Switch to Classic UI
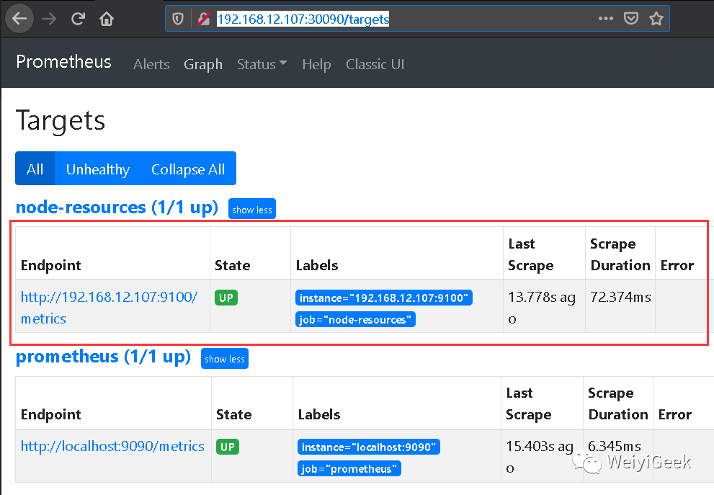Image resolution: width=714 pixels, height=495 pixels. point(375,64)
